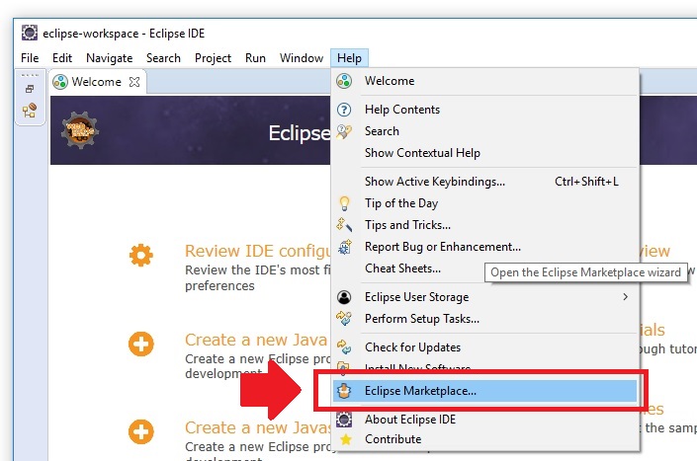
Task: Click the Contribute star icon
Action: point(345,439)
